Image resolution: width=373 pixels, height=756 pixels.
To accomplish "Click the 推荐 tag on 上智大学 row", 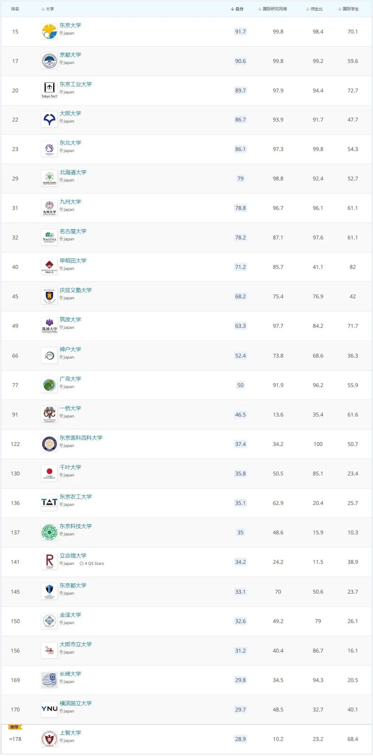I will [15, 727].
